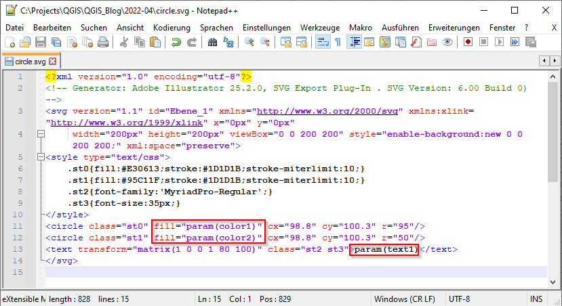The width and height of the screenshot is (562, 306).
Task: Save the file using the floppy disk icon
Action: tap(40, 42)
